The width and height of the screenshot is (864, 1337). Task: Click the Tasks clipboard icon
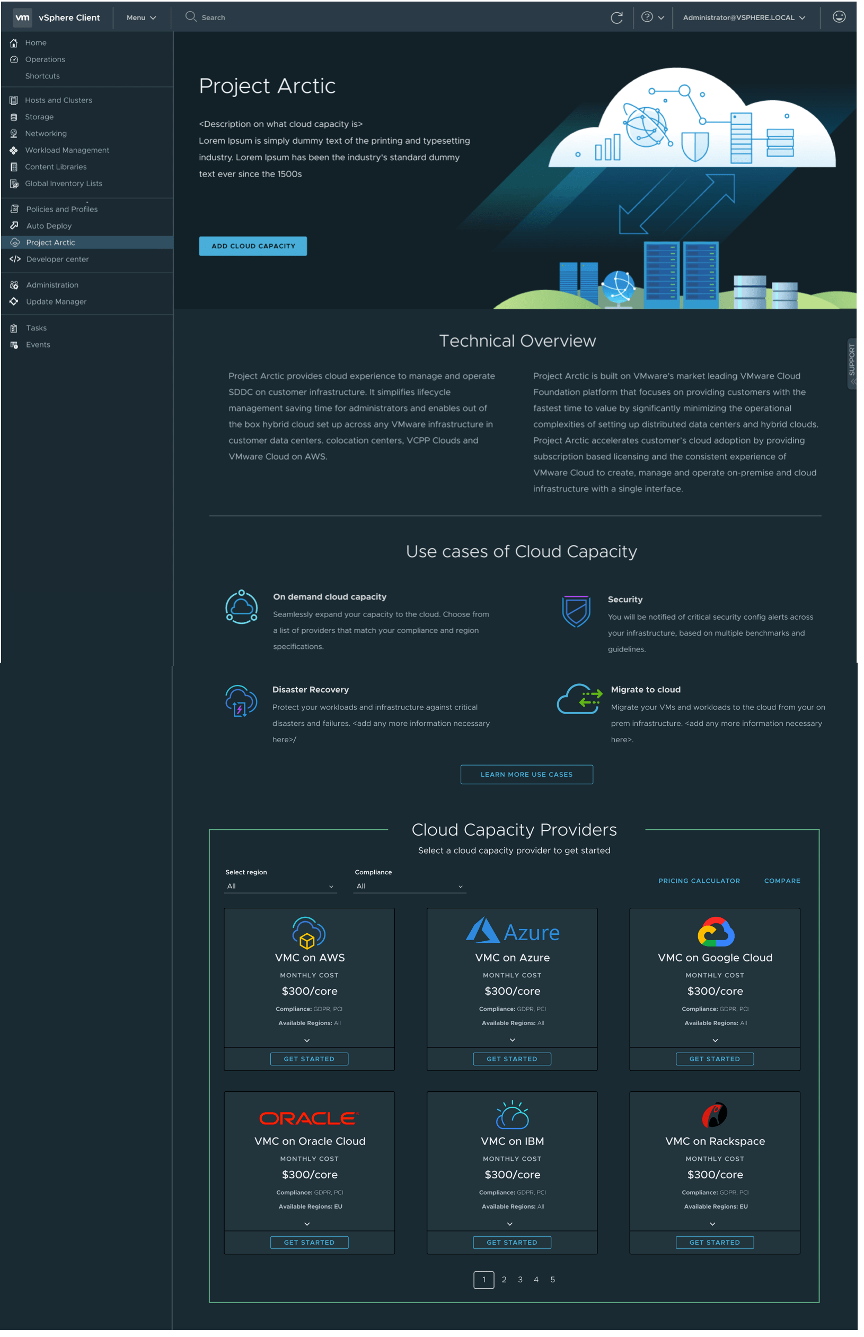(x=14, y=330)
